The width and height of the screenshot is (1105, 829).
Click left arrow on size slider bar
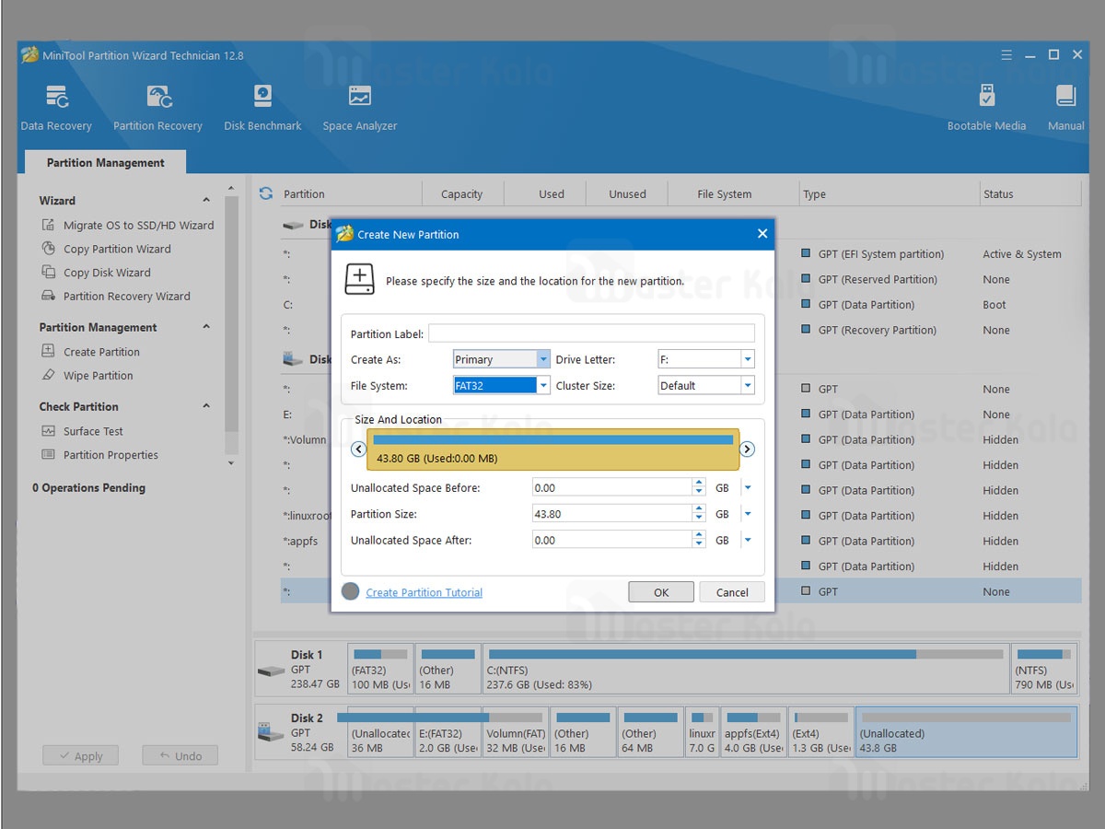[x=359, y=450]
